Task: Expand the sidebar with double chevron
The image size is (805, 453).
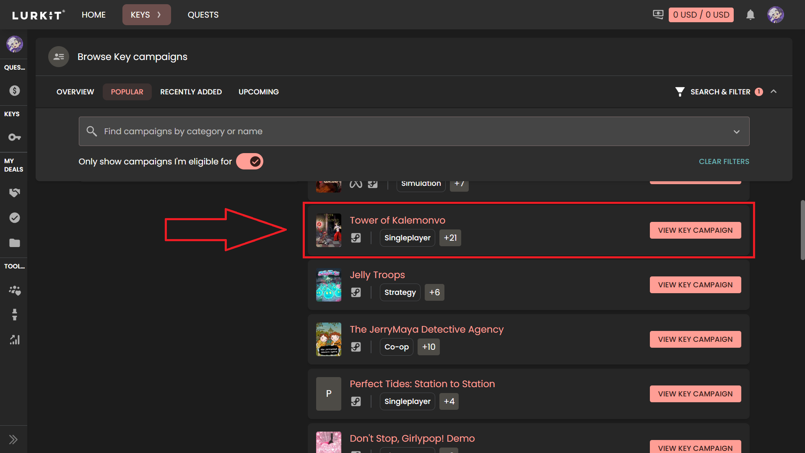Action: click(13, 439)
